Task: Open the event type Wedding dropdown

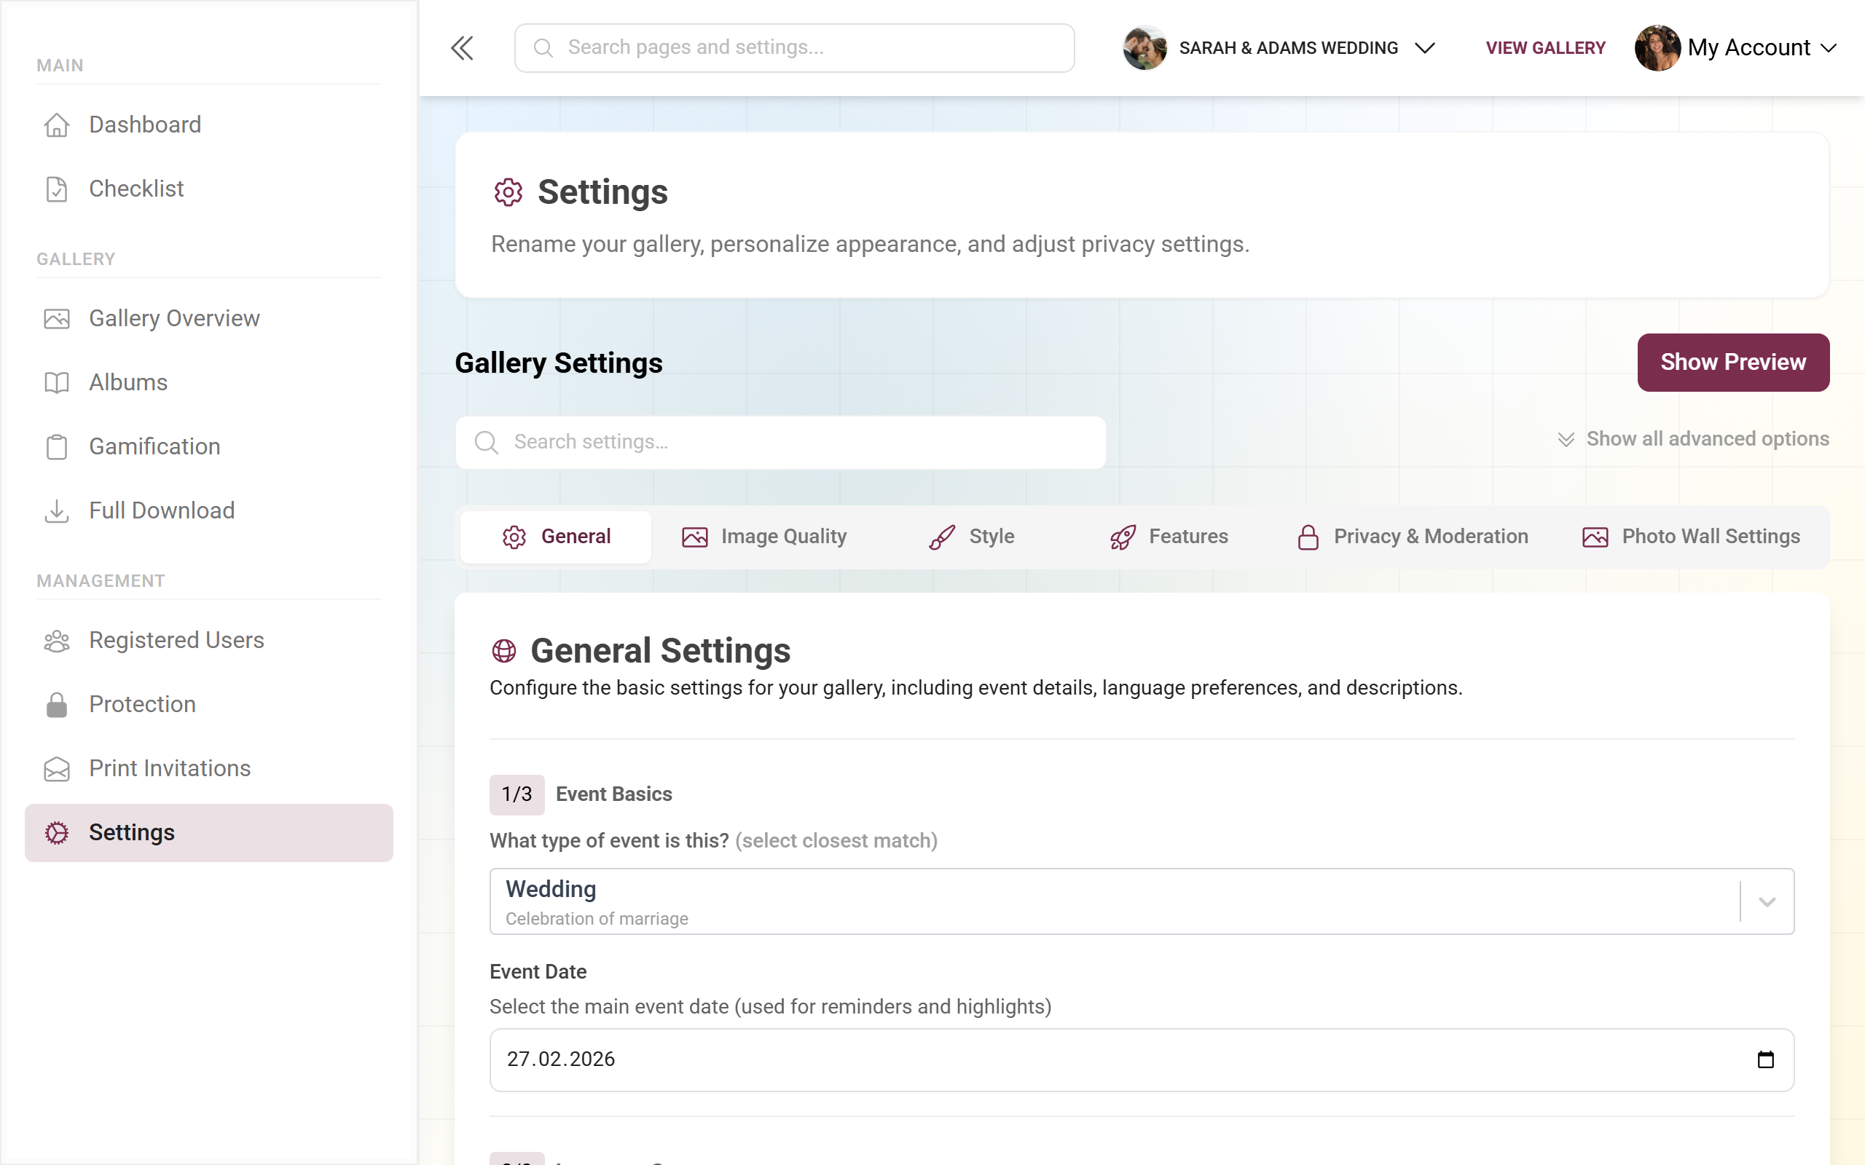Action: click(x=1142, y=901)
